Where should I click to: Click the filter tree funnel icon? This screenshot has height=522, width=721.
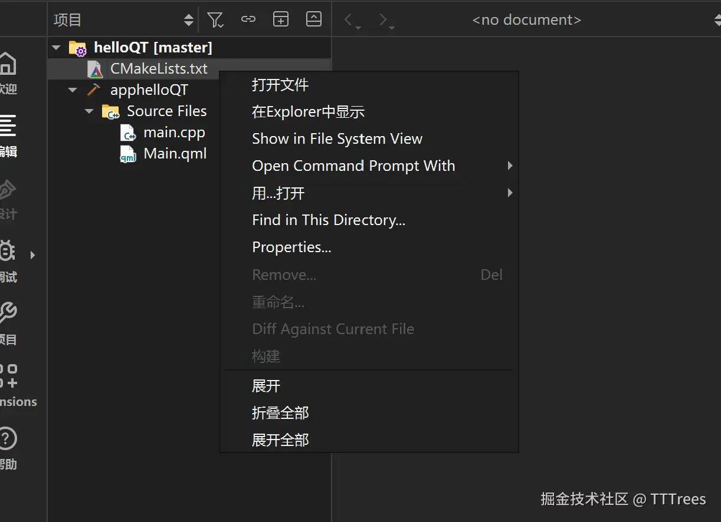pyautogui.click(x=215, y=19)
